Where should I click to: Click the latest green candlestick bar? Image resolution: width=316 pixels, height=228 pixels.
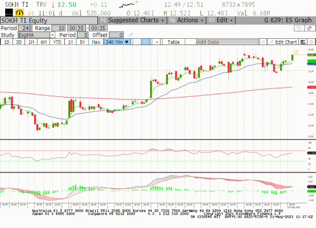(x=292, y=58)
